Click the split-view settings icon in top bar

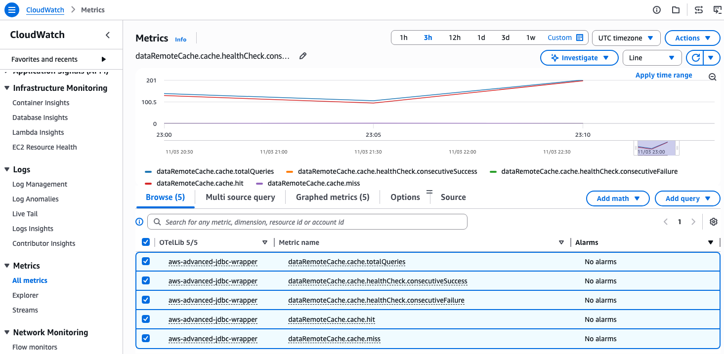coord(698,10)
